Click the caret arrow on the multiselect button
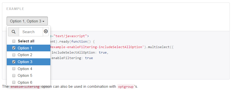The width and height of the screenshot is (232, 90). (43, 21)
